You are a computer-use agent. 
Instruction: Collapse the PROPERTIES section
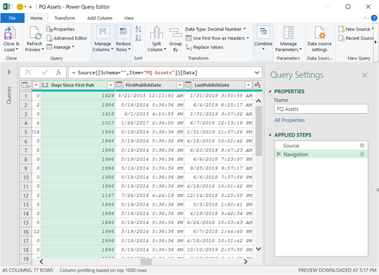270,91
